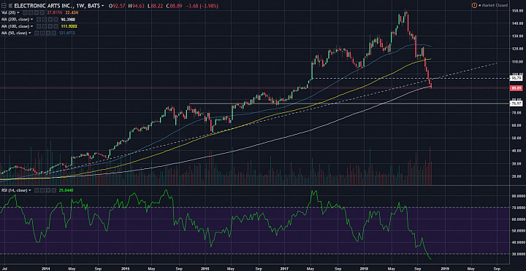Expand the MA (100, close) dropdown arrow
The image size is (526, 271).
tap(32, 26)
